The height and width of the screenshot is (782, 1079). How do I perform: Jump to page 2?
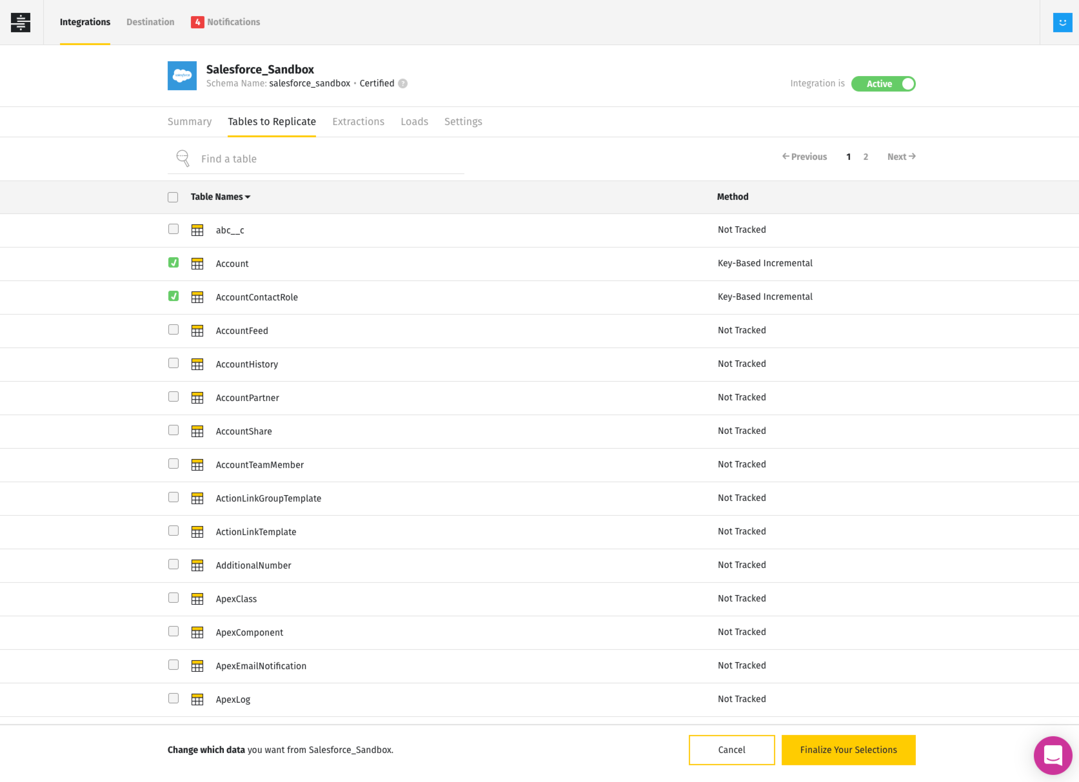click(866, 157)
